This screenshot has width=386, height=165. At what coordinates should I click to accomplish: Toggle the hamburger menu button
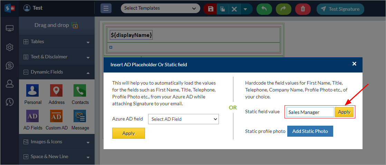coord(106,9)
